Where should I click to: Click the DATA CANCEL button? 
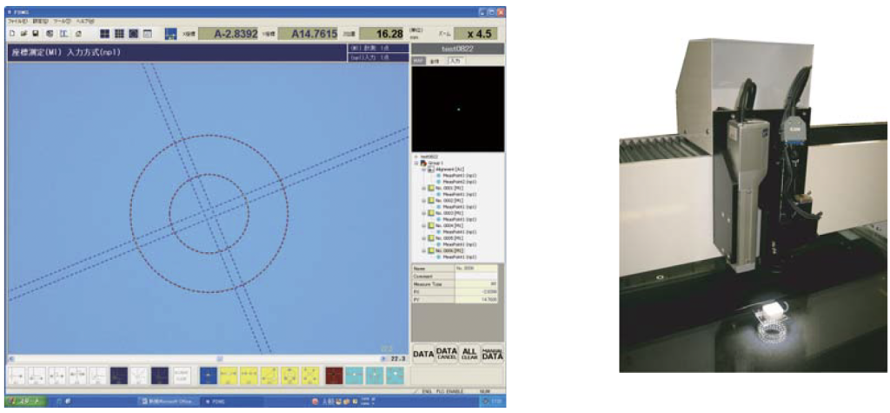pos(446,355)
